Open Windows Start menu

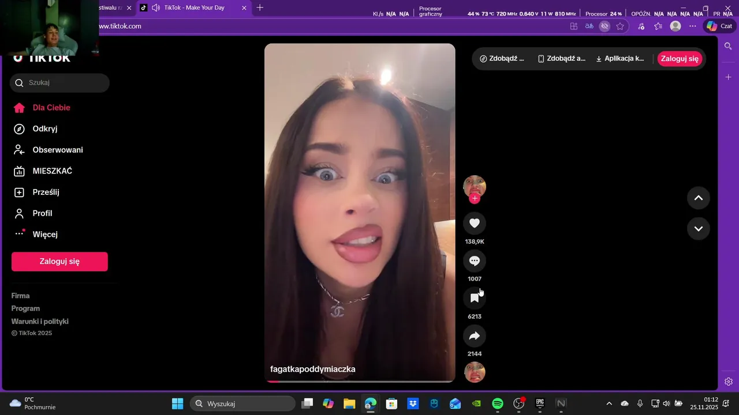tap(177, 403)
